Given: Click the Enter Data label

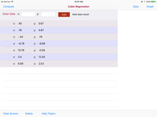Looking at the screenshot, I should [x=9, y=14].
